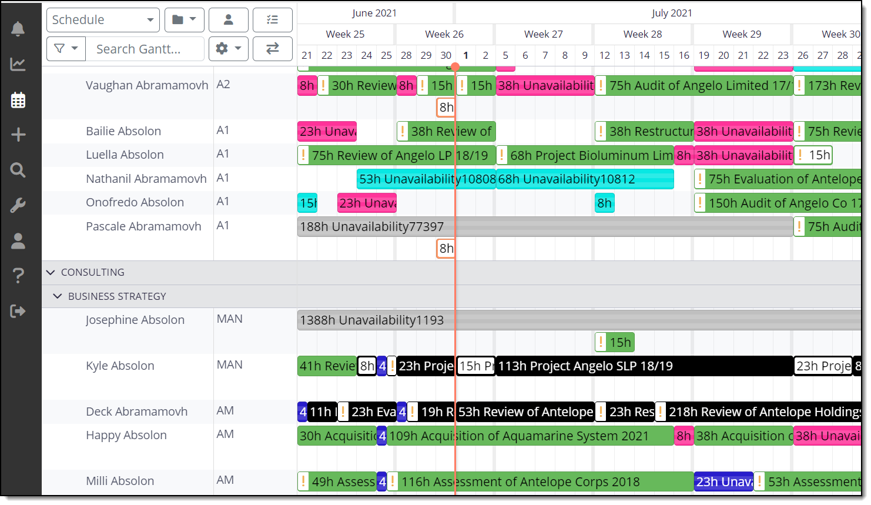The image size is (871, 505).
Task: Open 75h Audit of Angelo Limited task
Action: (694, 86)
